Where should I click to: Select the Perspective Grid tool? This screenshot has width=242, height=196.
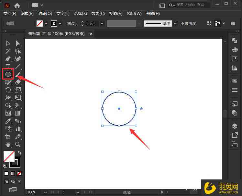coord(18,105)
